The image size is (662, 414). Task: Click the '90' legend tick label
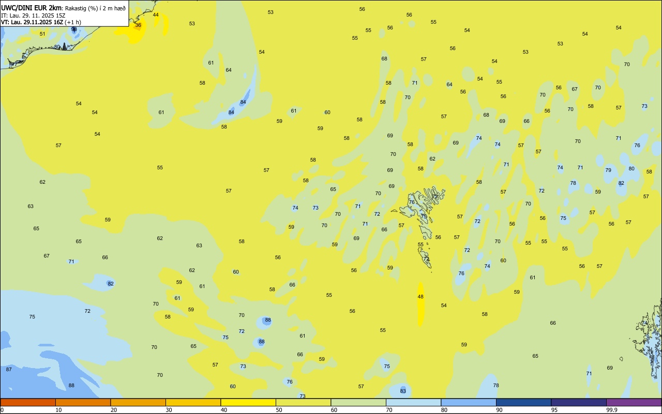[500, 410]
